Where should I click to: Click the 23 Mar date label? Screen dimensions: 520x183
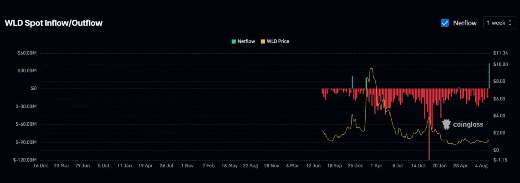[x=61, y=165]
